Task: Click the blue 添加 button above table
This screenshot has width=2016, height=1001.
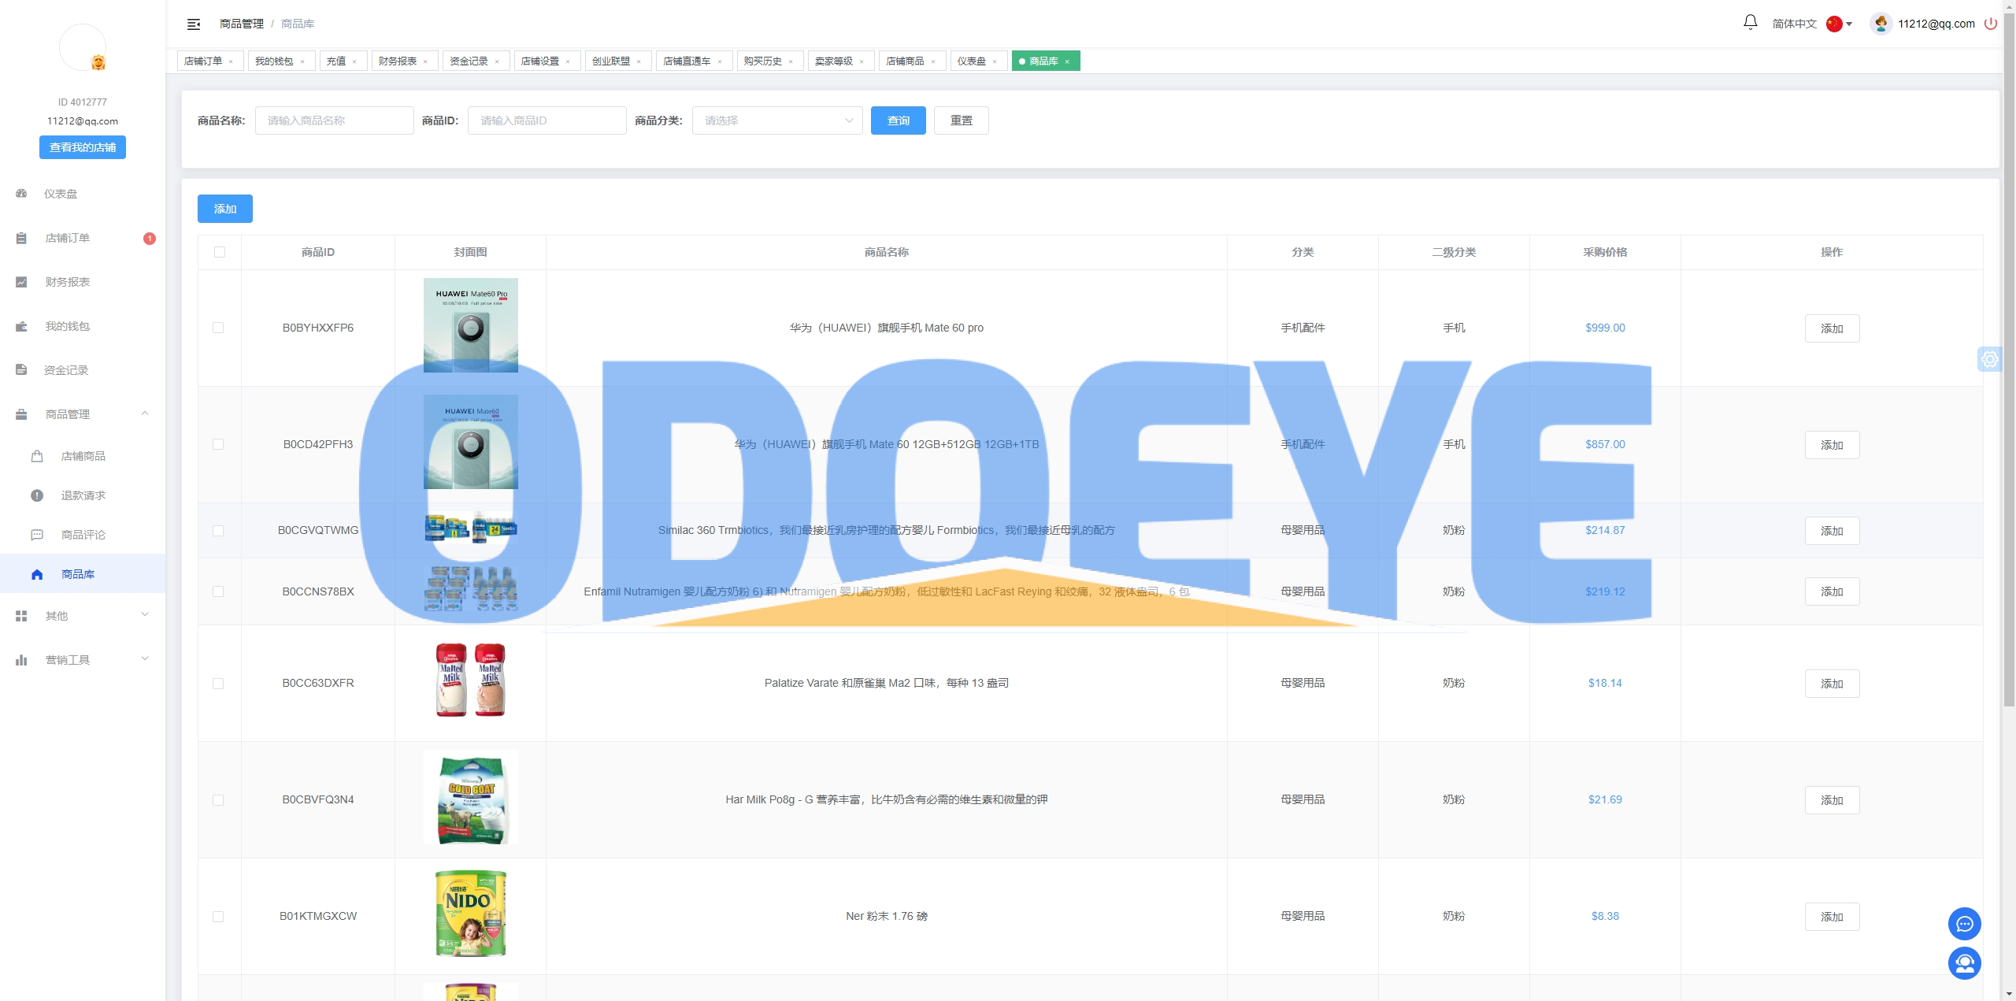Action: tap(225, 209)
